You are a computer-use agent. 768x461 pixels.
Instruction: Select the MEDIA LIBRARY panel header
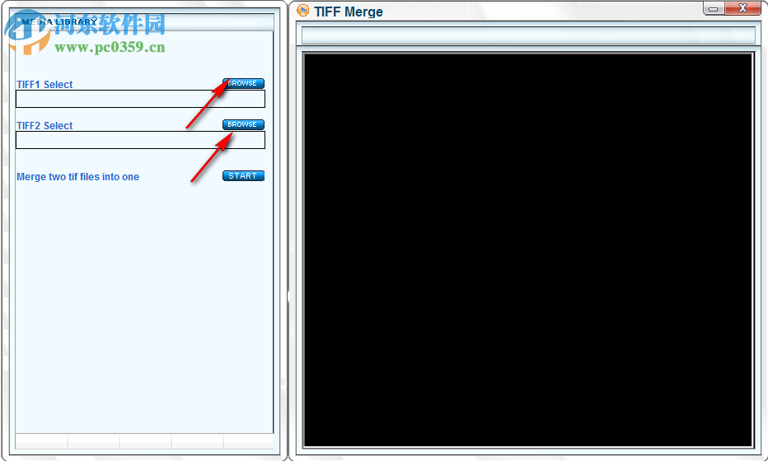144,22
